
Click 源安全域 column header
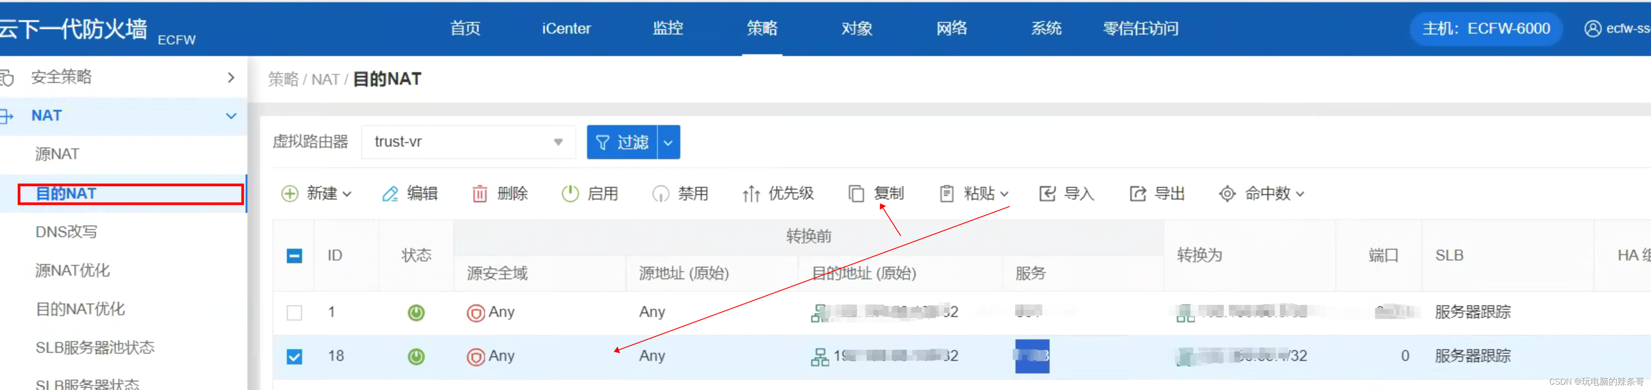pyautogui.click(x=497, y=273)
